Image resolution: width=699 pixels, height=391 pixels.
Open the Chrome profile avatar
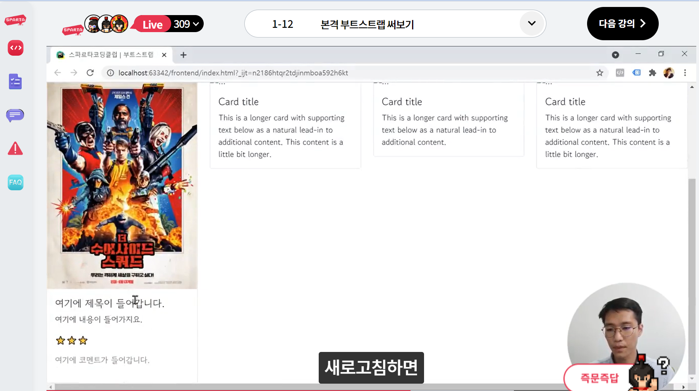(669, 73)
